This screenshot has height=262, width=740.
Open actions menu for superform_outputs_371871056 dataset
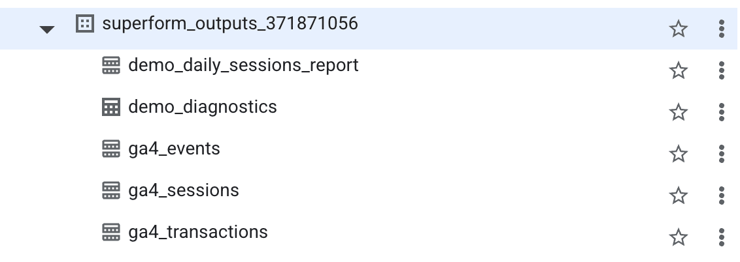722,29
